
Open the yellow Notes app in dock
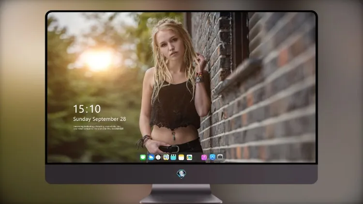coord(181,158)
